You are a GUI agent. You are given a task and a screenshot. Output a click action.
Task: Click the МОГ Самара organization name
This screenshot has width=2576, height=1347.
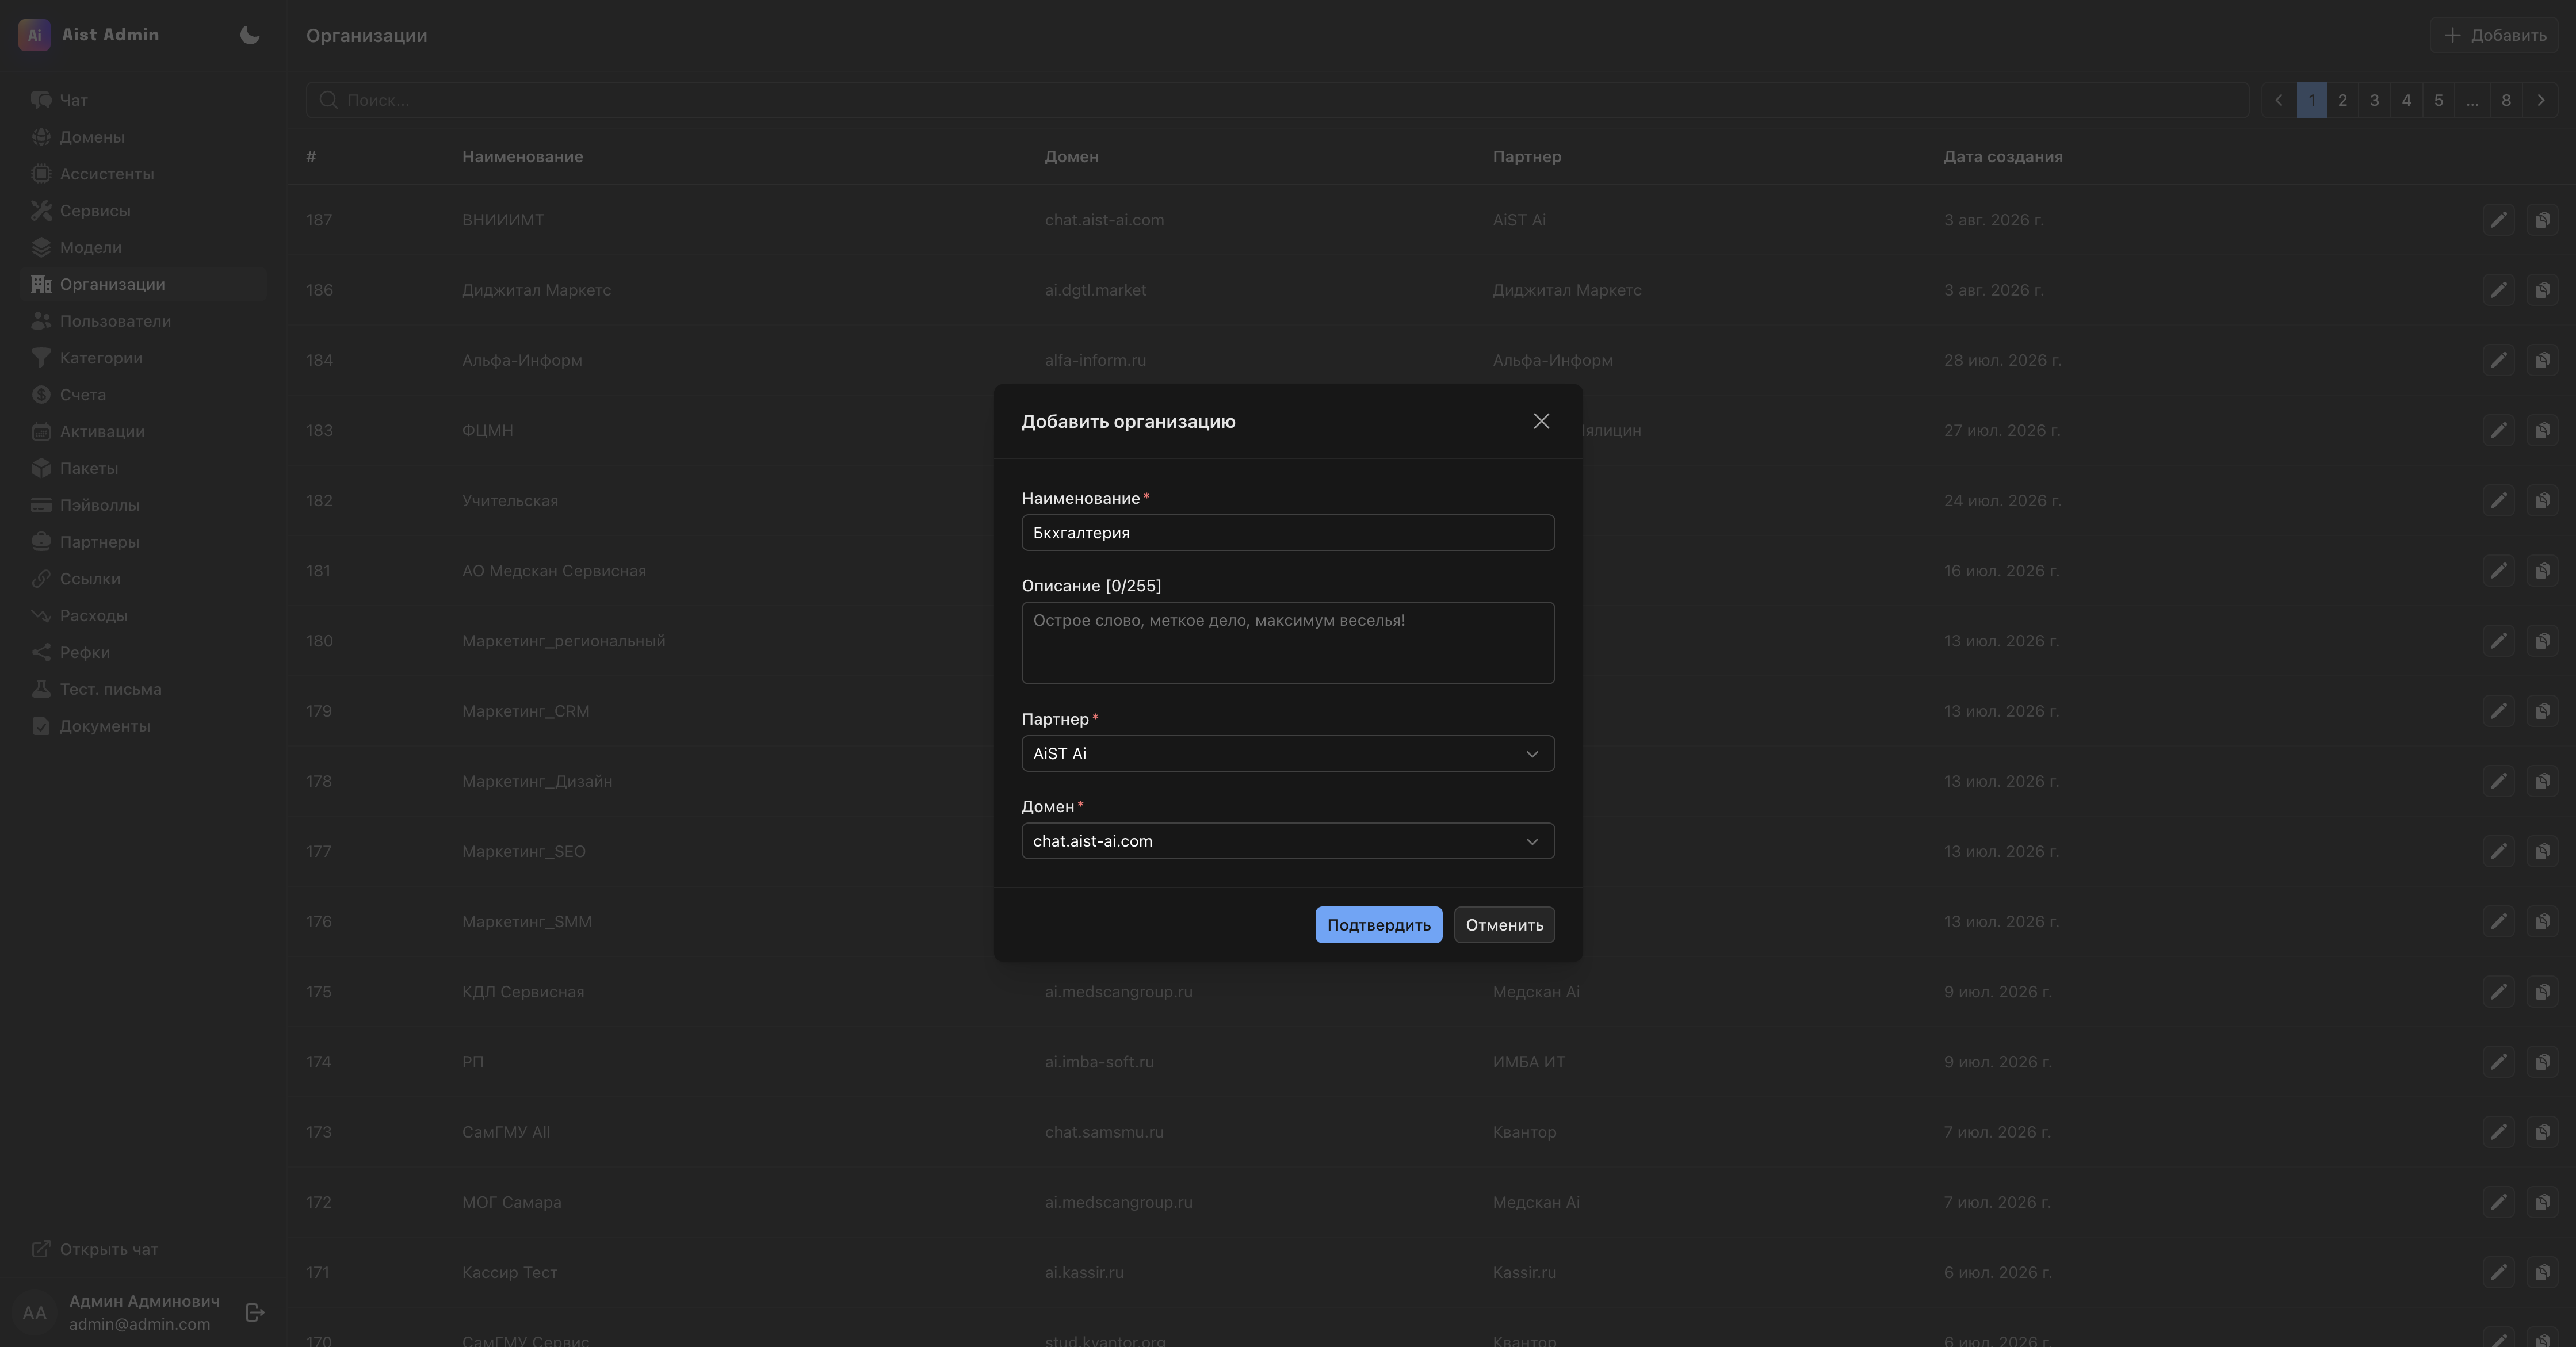(x=511, y=1202)
